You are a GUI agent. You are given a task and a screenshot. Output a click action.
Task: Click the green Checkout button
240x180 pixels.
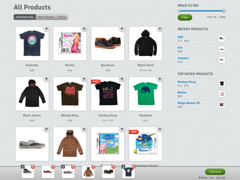click(215, 172)
